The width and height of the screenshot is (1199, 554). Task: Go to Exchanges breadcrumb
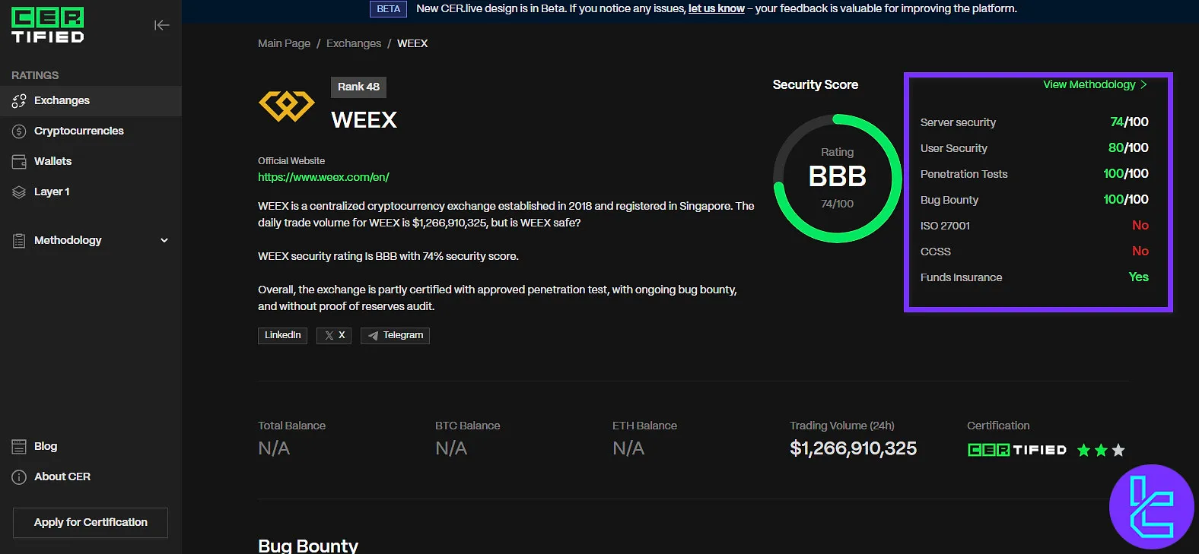tap(354, 43)
